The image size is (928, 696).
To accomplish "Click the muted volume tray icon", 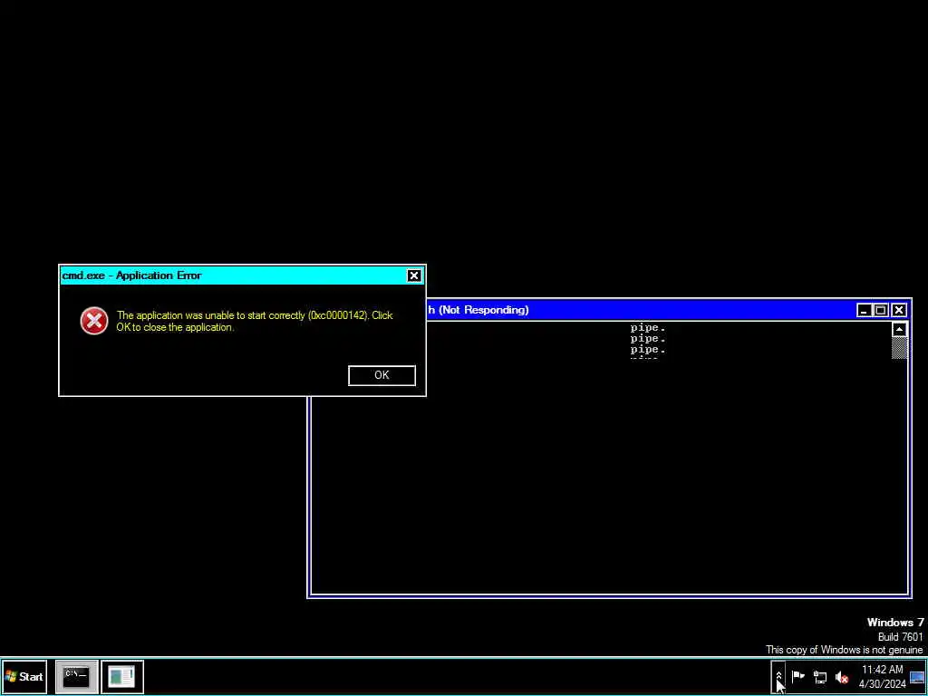I will (841, 677).
